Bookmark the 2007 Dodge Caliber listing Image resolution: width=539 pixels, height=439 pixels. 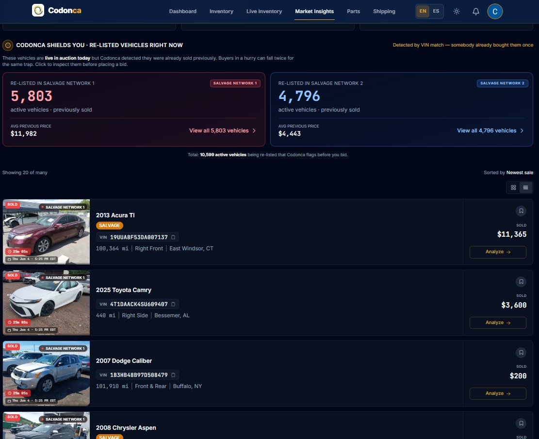coord(521,353)
